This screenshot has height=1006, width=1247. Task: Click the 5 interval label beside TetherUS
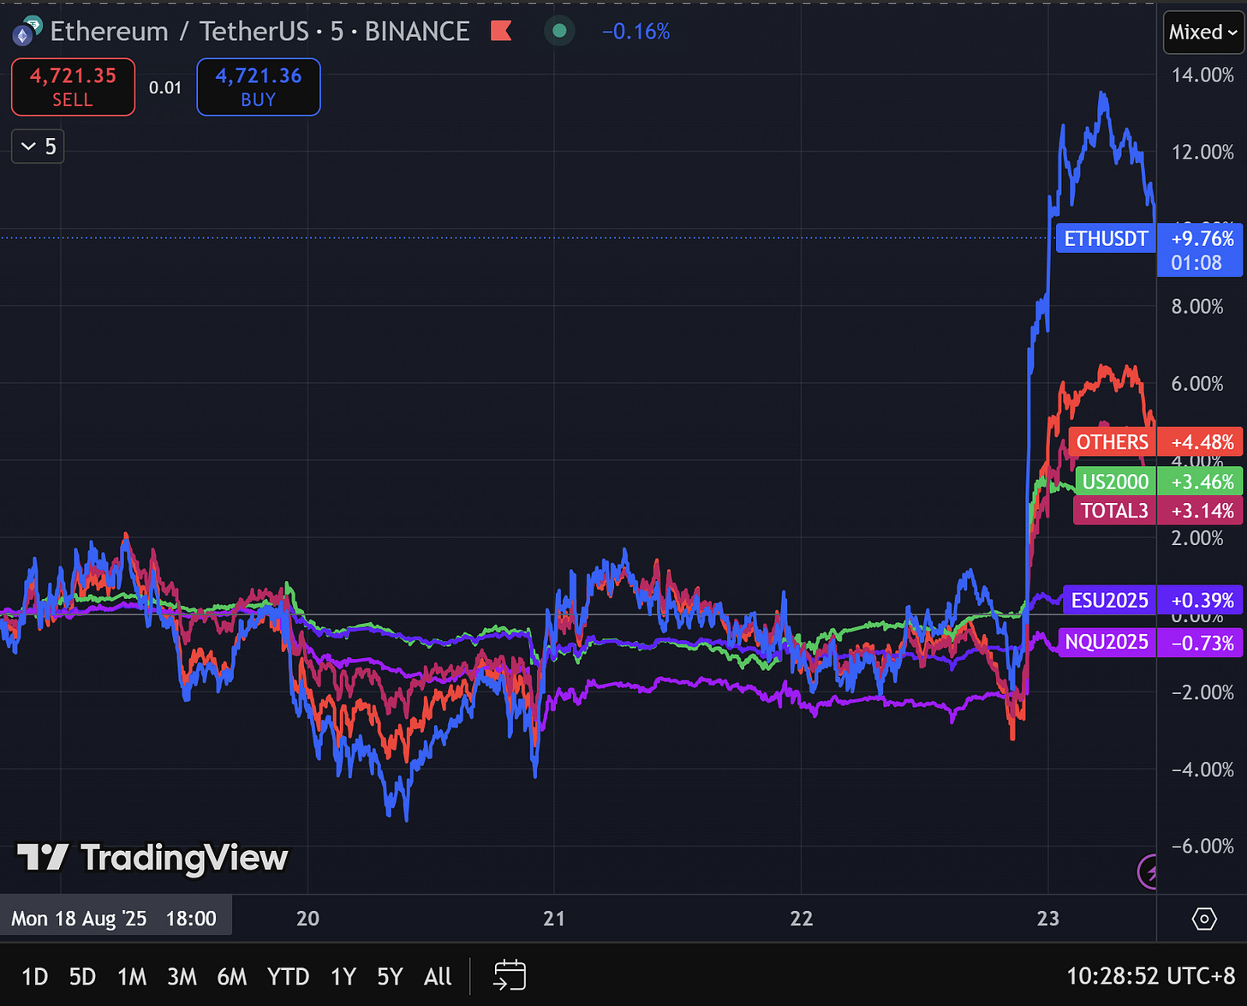tap(337, 32)
